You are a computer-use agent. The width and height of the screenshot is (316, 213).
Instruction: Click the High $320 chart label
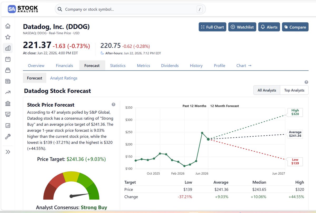coord(295,112)
